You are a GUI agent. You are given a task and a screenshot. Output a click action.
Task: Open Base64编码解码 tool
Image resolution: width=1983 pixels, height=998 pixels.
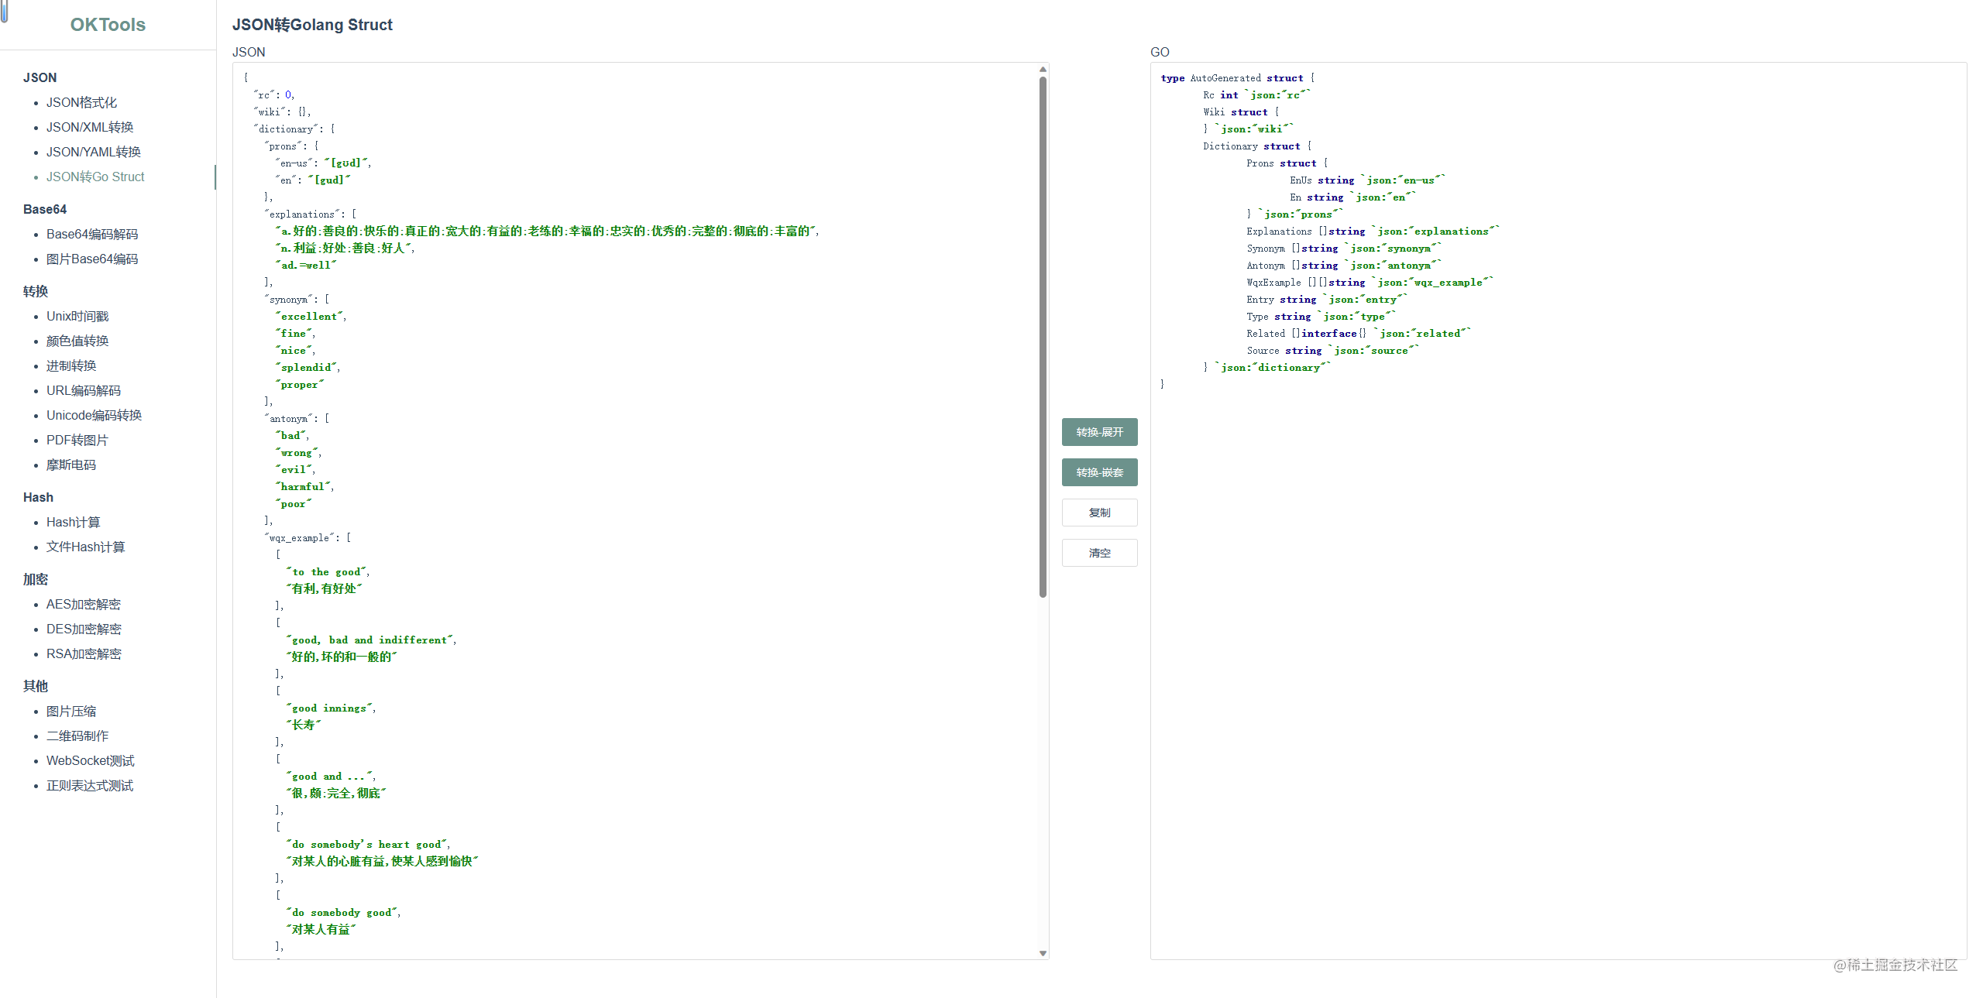[92, 234]
